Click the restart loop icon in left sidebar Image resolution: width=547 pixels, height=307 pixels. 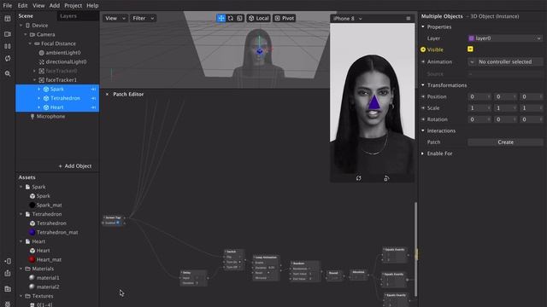pos(8,59)
